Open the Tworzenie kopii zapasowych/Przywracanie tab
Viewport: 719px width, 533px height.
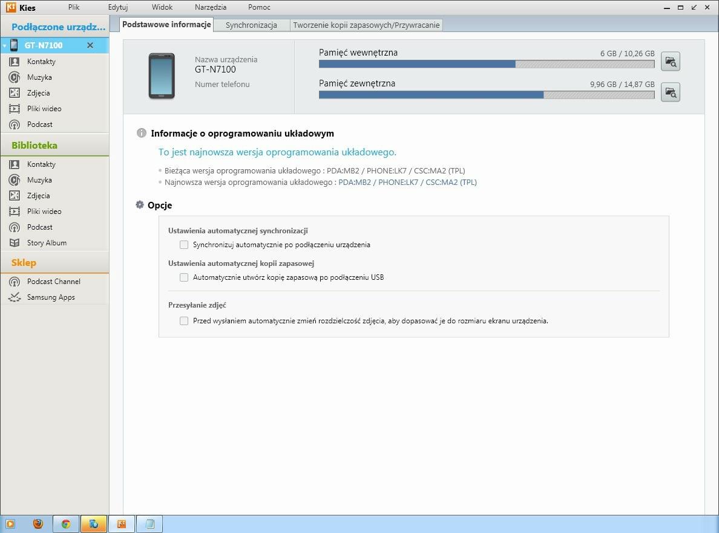coord(366,25)
